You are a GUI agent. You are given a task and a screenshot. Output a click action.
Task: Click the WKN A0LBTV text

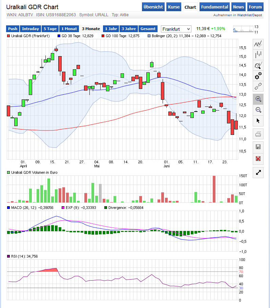tap(20, 15)
